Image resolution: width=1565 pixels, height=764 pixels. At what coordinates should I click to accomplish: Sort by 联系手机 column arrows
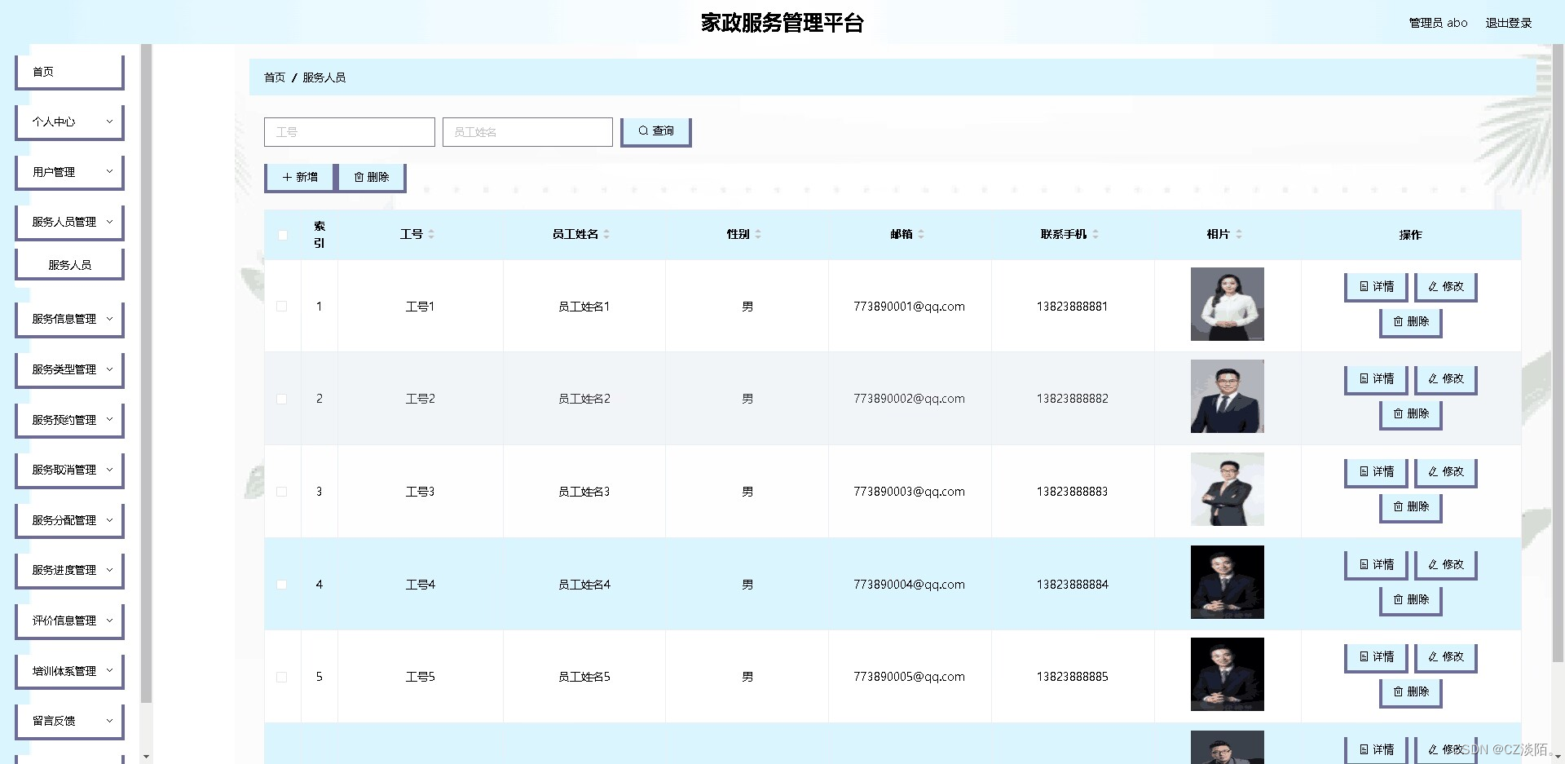1095,234
